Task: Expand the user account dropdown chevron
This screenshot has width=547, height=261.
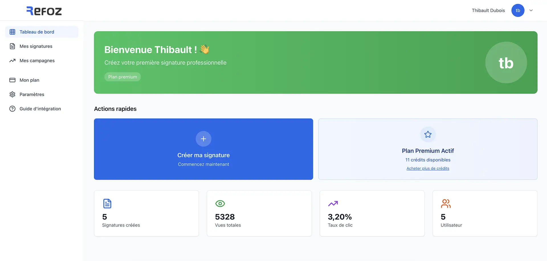Action: coord(531,11)
